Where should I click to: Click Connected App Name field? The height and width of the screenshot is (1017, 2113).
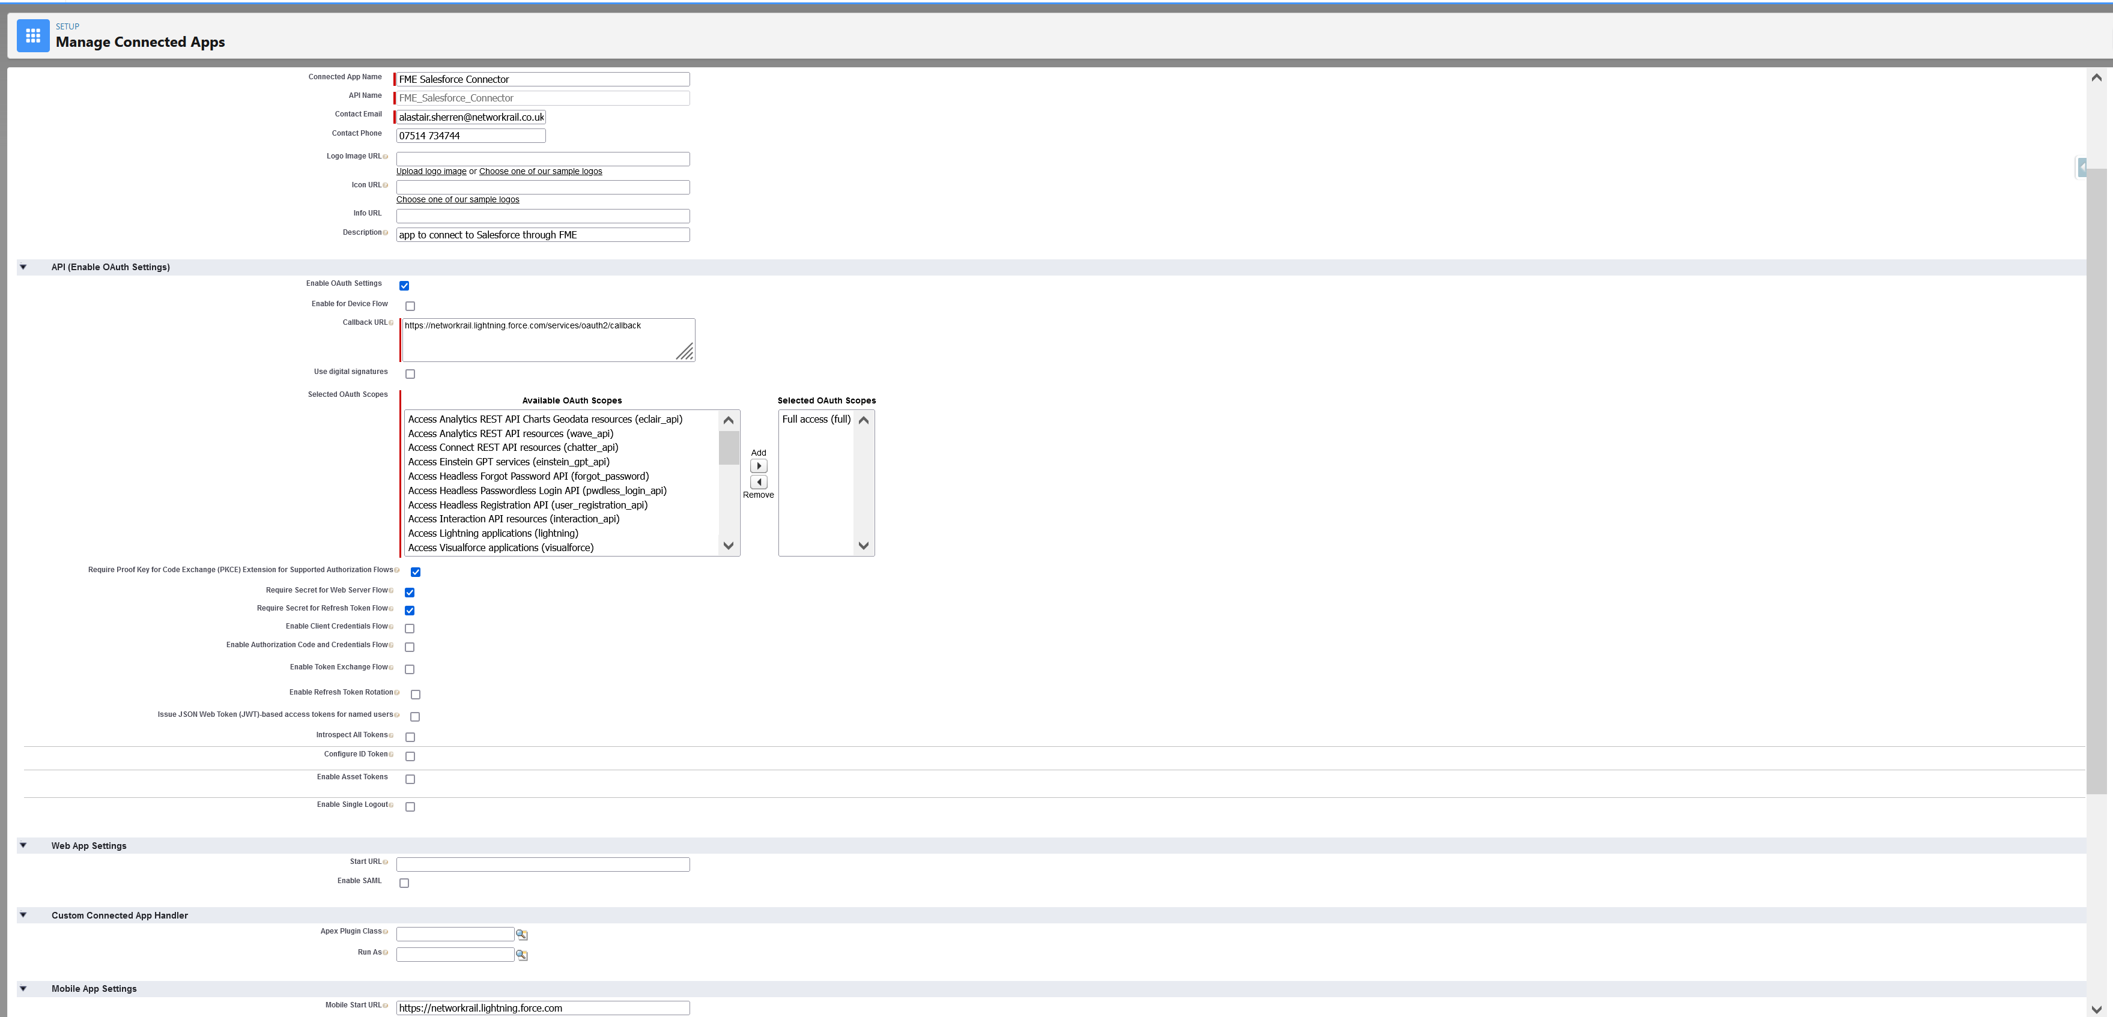543,80
